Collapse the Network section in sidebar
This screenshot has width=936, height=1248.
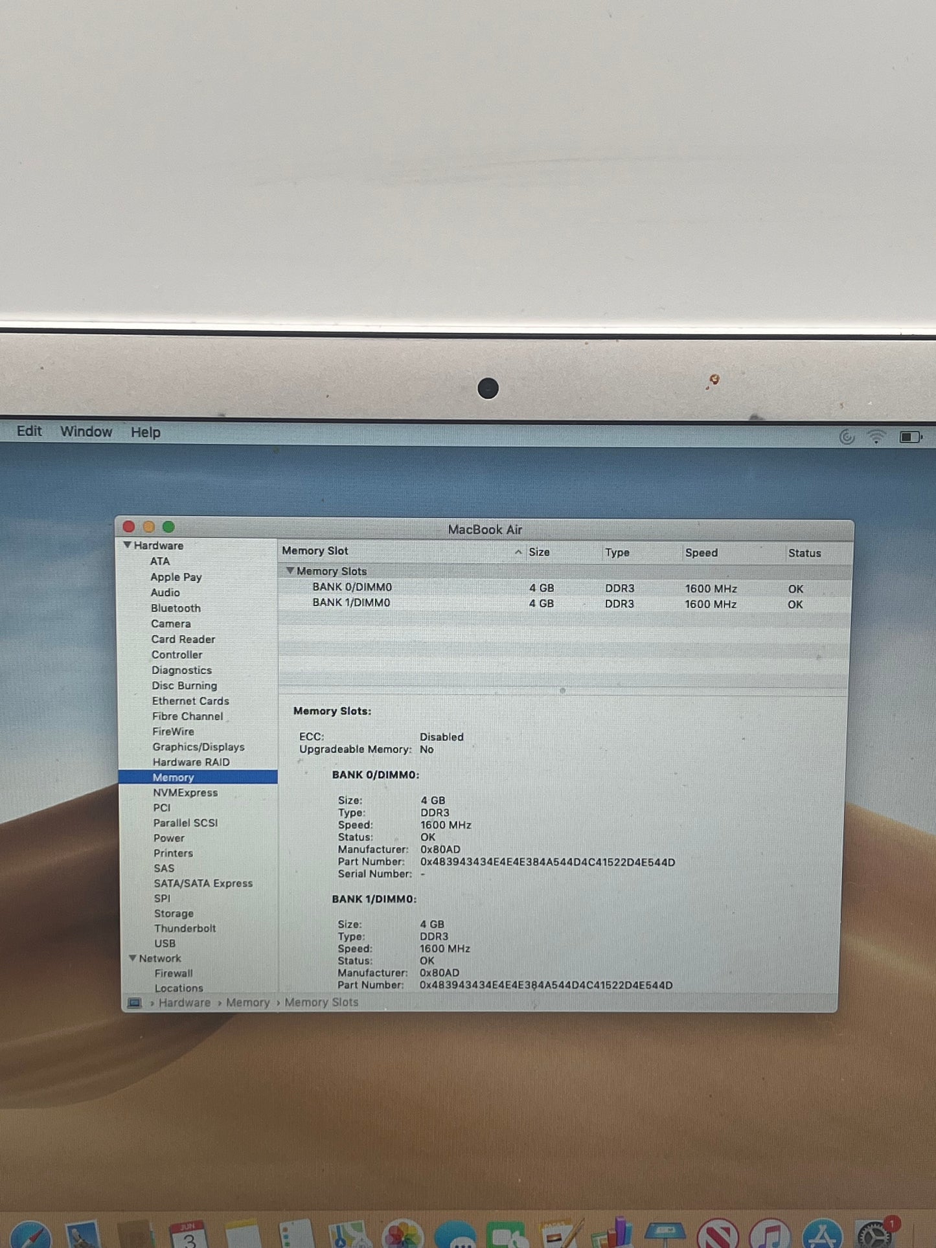(133, 958)
